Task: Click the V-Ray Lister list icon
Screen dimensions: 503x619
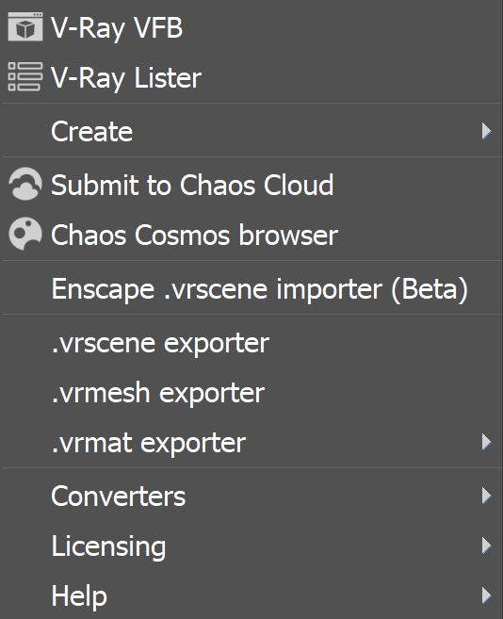Action: (25, 76)
